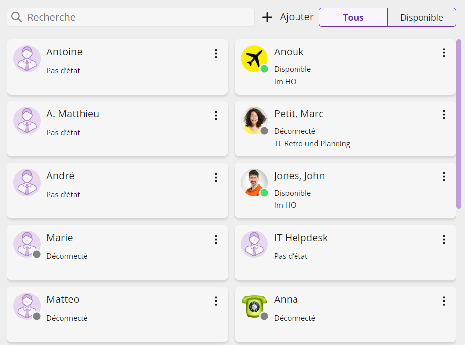This screenshot has height=345, width=465.
Task: Click John Jones's profile photo
Action: point(254,182)
